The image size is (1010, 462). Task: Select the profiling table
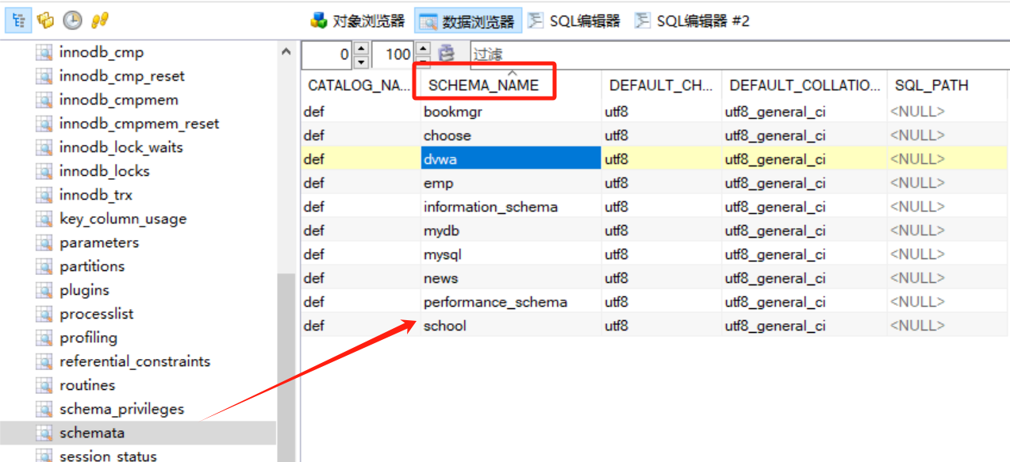click(88, 338)
